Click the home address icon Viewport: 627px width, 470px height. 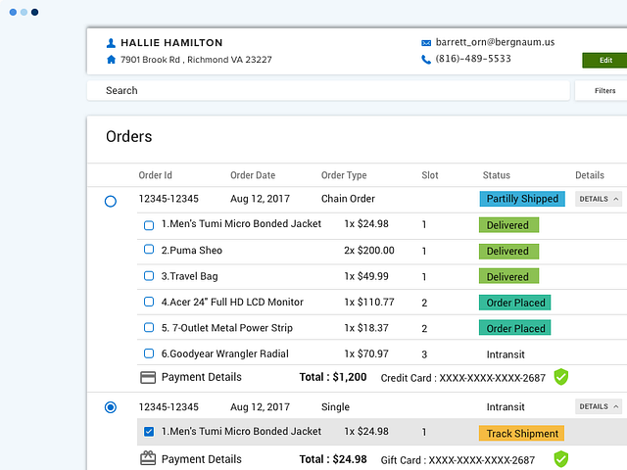111,60
